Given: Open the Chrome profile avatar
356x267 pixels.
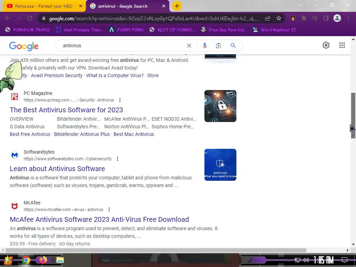Looking at the screenshot, I should [337, 18].
